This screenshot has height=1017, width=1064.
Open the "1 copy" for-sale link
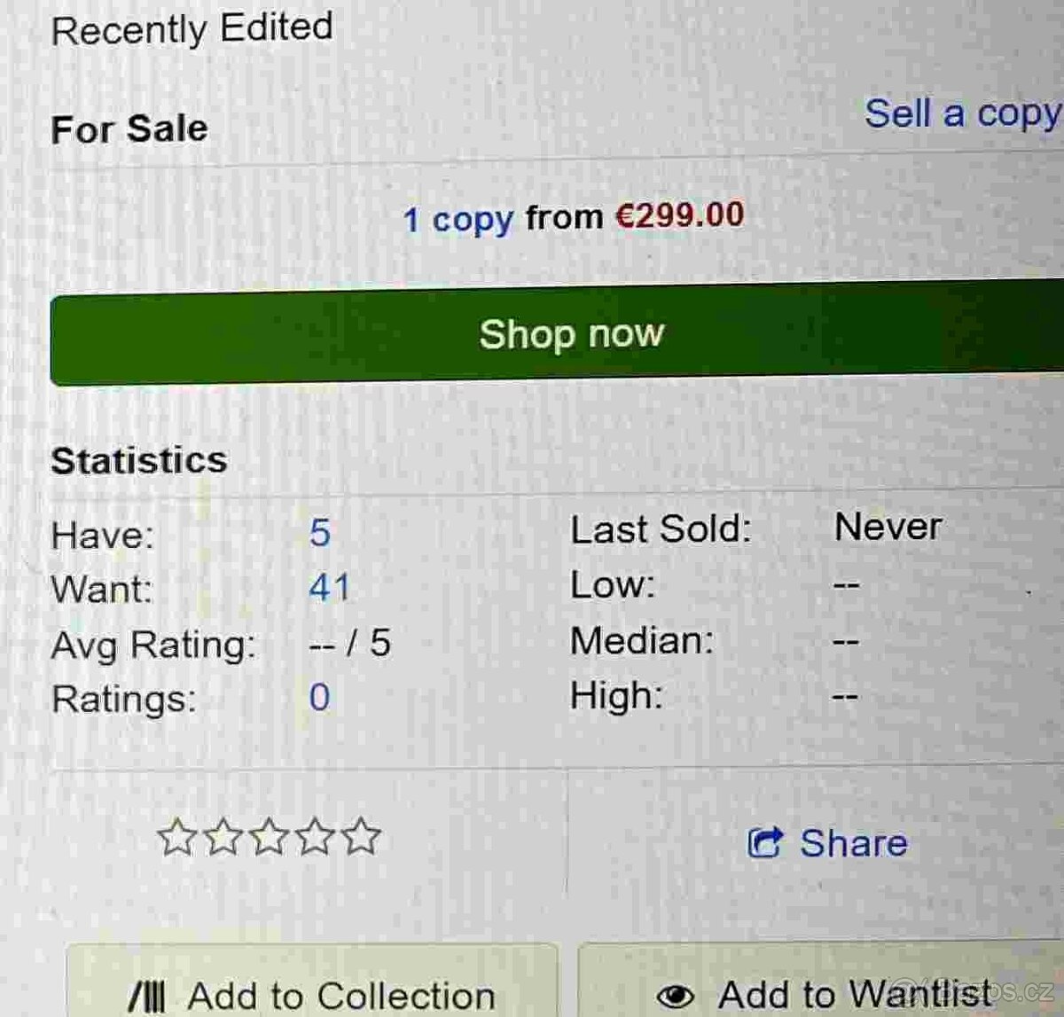(458, 219)
